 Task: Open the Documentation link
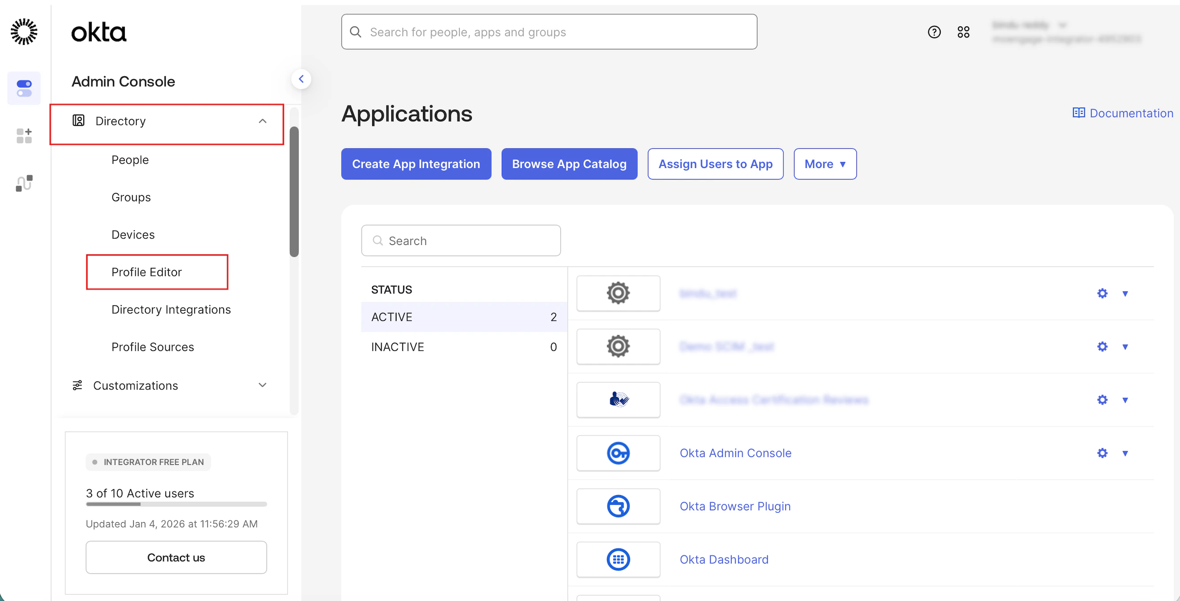coord(1123,113)
